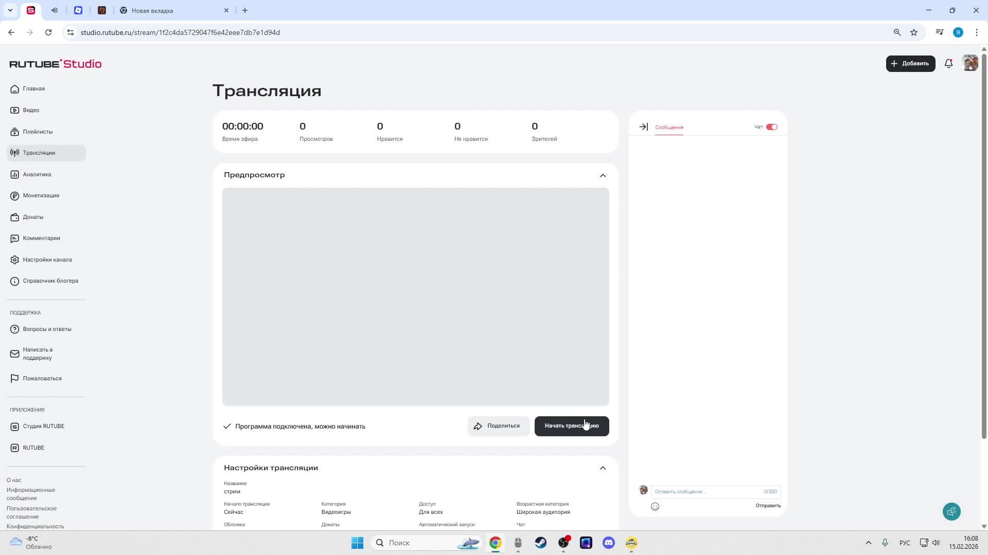Go to Настройки канала gear item
The height and width of the screenshot is (555, 988).
[47, 260]
